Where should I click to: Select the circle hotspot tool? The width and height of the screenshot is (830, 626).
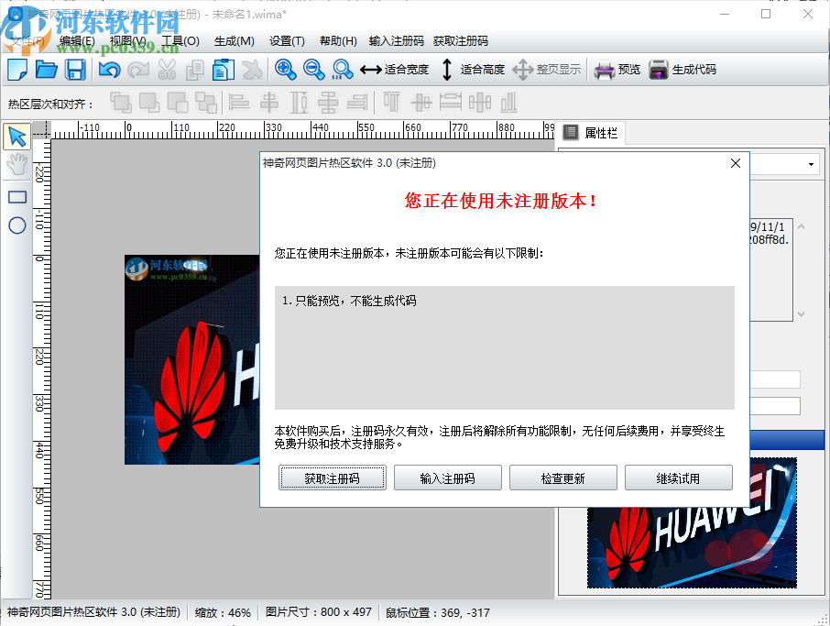tap(16, 225)
